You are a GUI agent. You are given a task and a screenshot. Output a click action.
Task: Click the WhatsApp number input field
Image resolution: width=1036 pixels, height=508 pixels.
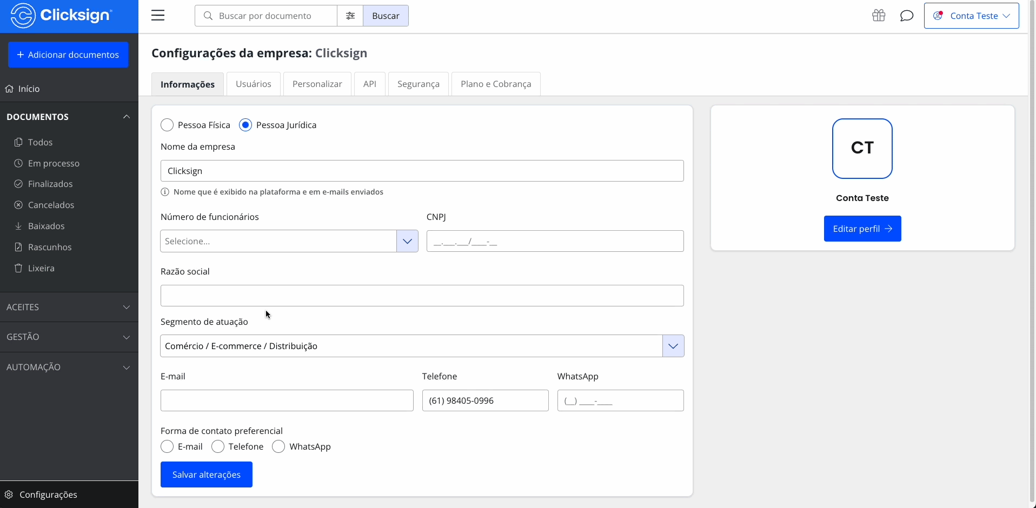pyautogui.click(x=621, y=400)
